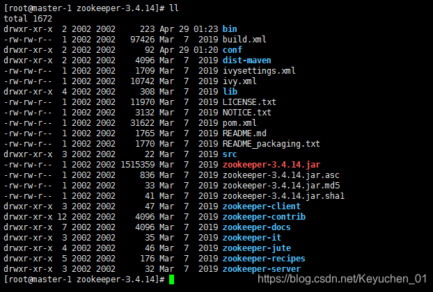Select the size 10742 on ivy.xml row
This screenshot has height=292, width=433.
[143, 81]
